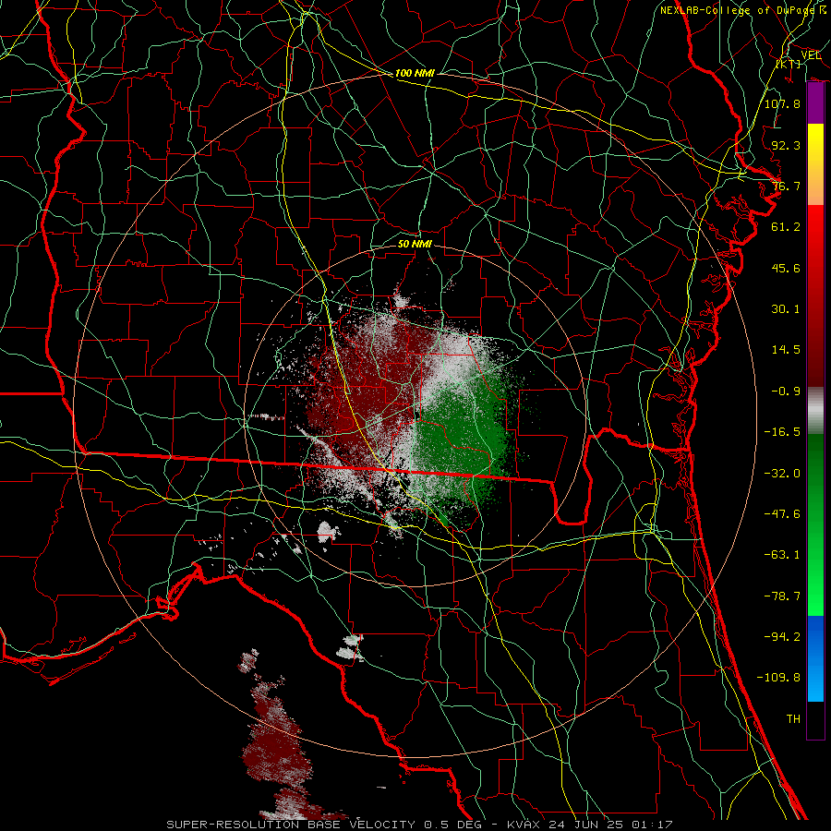Click the -109.8 scale value
This screenshot has height=831, width=831.
[778, 678]
